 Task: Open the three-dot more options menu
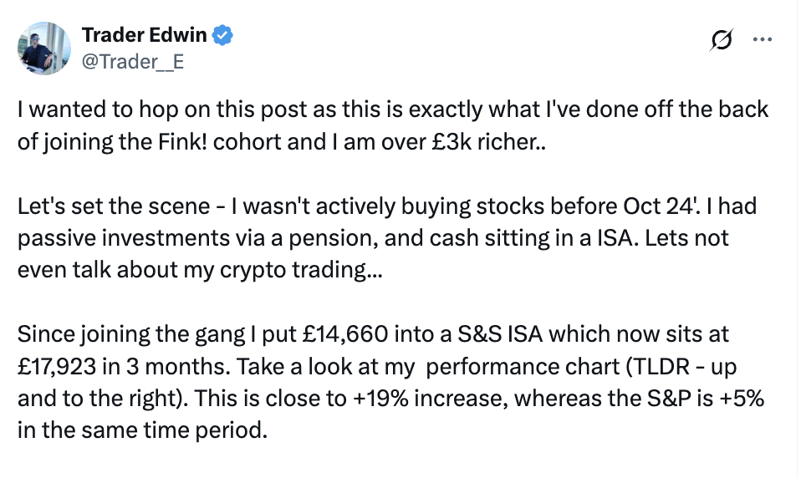click(763, 39)
